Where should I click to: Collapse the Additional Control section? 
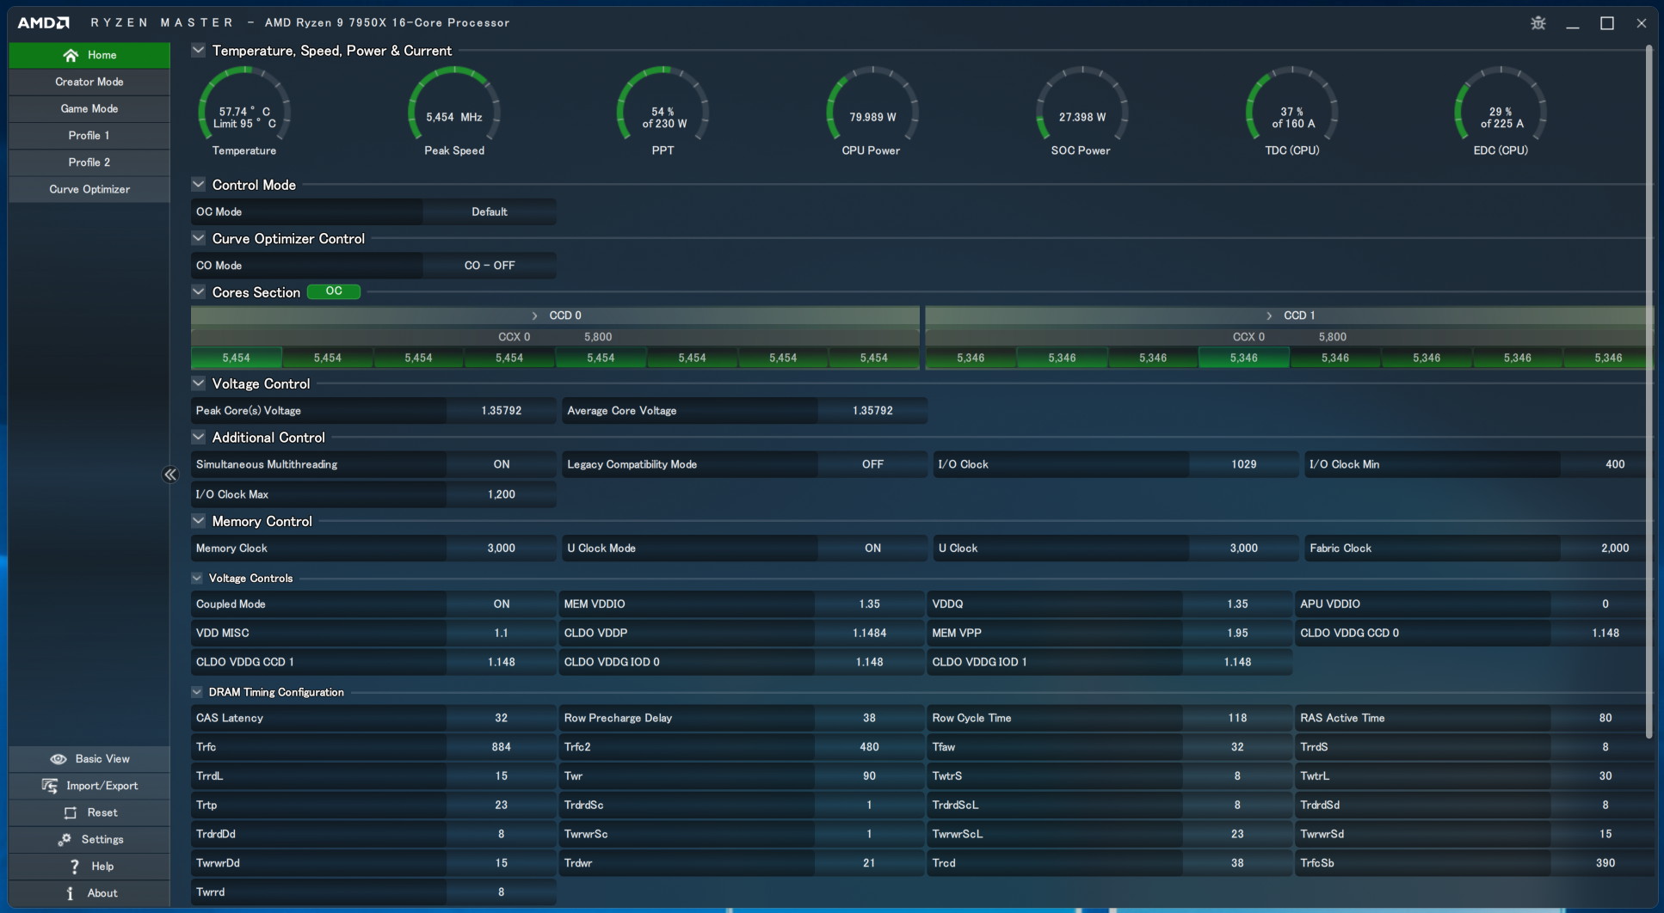199,437
